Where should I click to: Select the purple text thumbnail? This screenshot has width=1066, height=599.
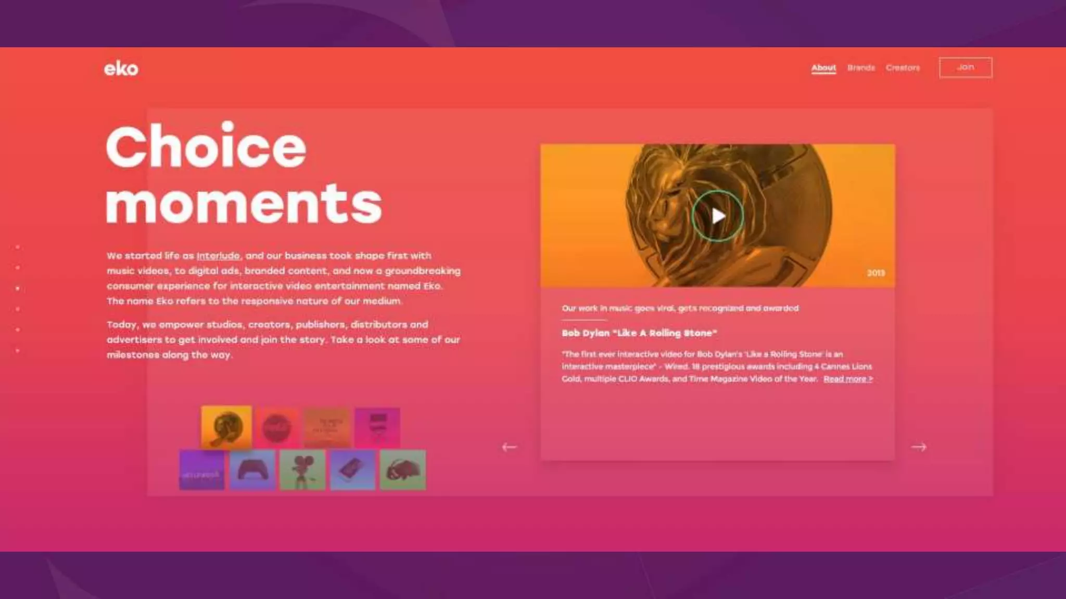click(x=202, y=470)
